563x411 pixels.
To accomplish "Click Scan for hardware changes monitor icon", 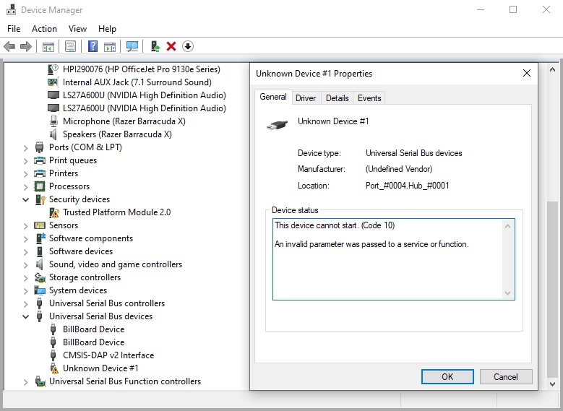I will coord(132,46).
